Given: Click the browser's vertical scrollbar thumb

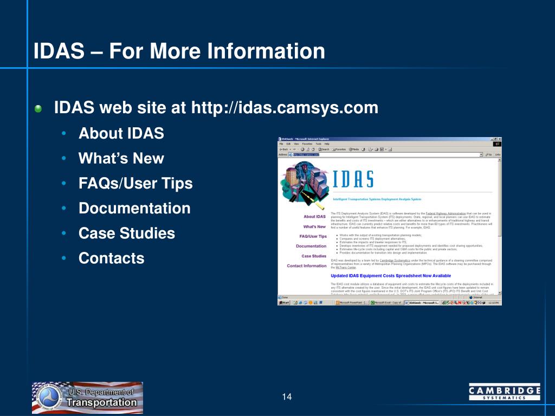Looking at the screenshot, I should coord(499,198).
